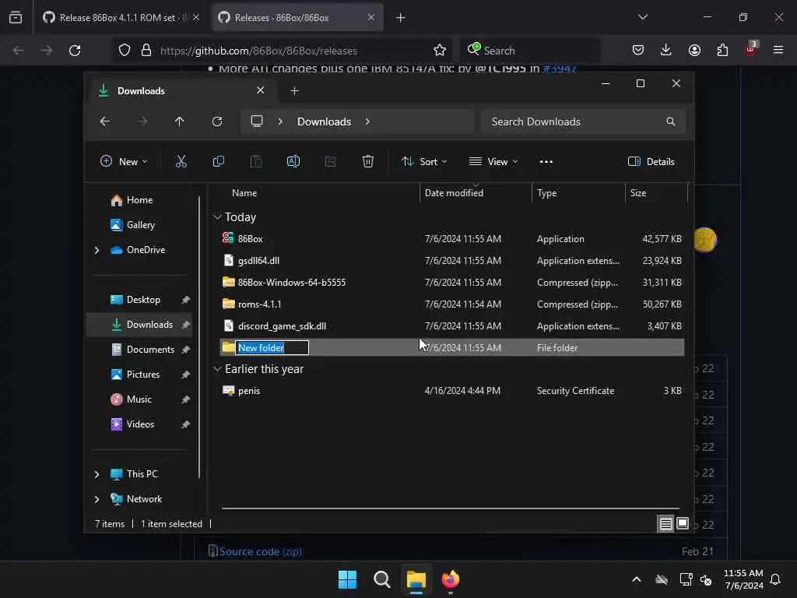Screen dimensions: 797x598
Task: Reload the page in Firefox
Action: (x=75, y=51)
